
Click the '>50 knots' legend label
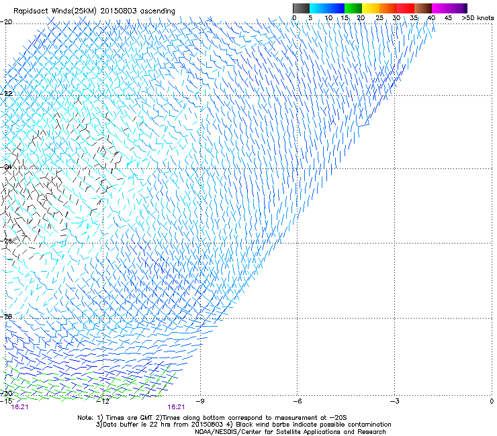click(x=478, y=18)
